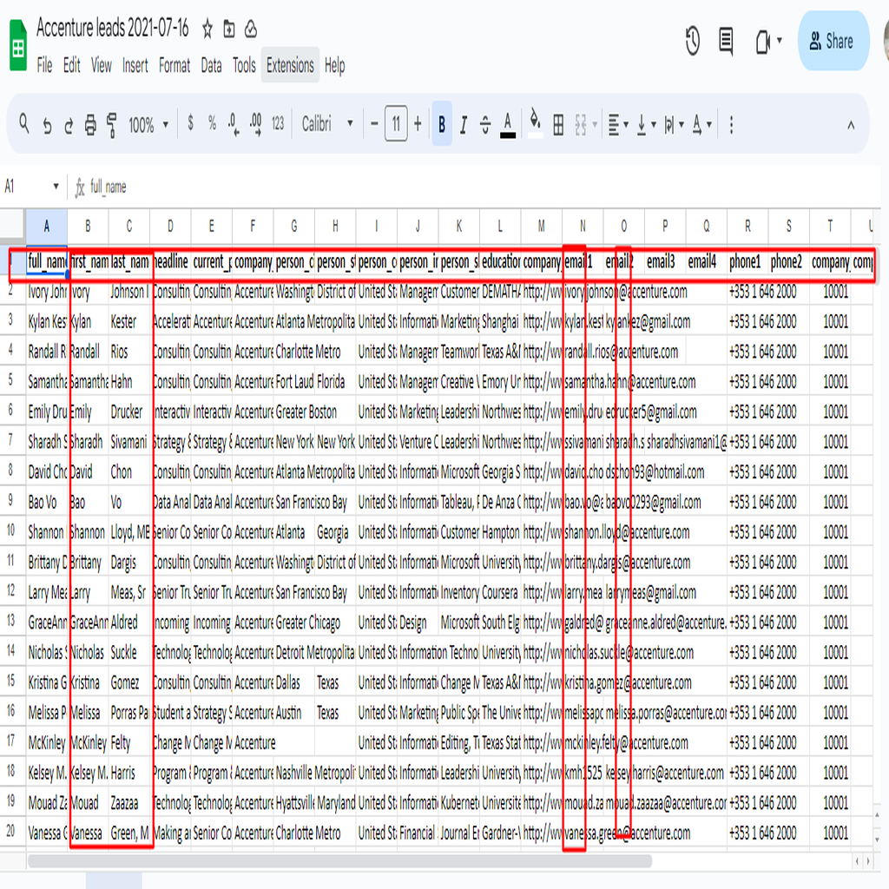Click the select all corner box
Image resolution: width=889 pixels, height=889 pixels.
[x=12, y=225]
